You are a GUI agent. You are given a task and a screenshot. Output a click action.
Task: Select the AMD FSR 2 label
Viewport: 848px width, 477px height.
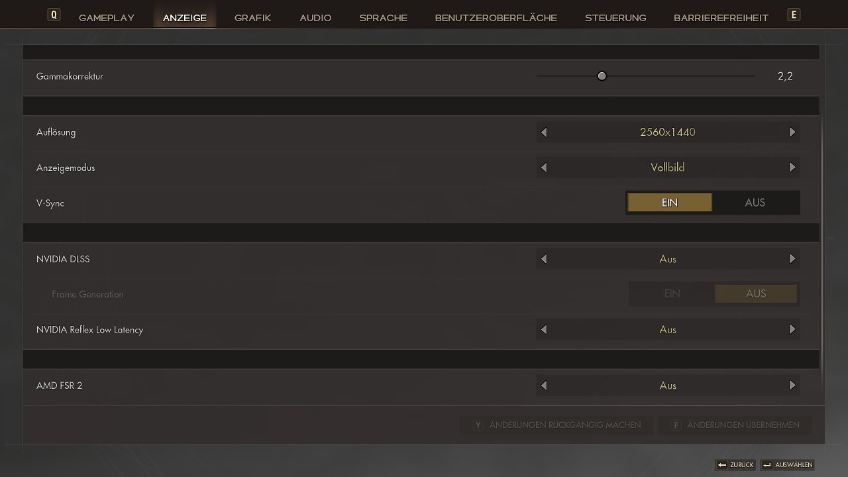[60, 386]
